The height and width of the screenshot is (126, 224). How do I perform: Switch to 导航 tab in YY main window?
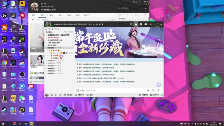tap(33, 15)
